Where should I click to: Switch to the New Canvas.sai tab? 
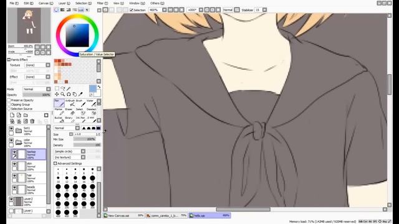tap(123, 215)
